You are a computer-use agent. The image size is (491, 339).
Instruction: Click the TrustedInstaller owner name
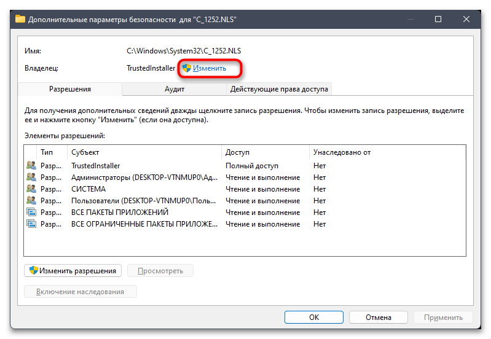[151, 68]
